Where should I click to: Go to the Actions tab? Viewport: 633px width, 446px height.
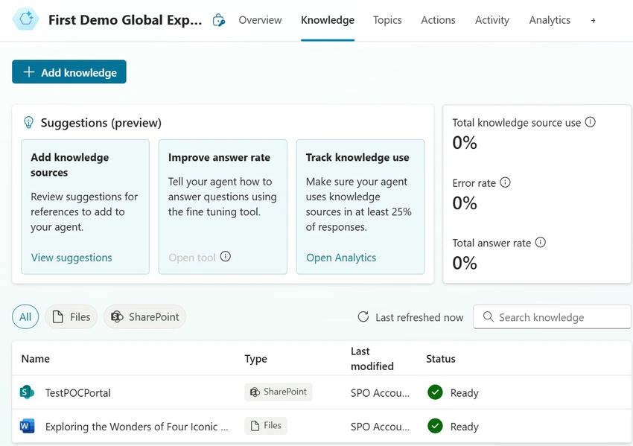[x=438, y=20]
